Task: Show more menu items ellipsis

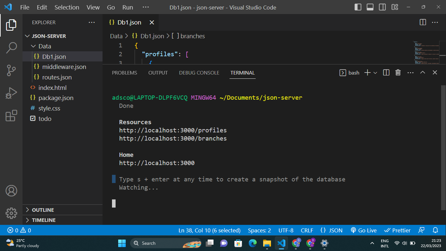Action: pos(146,7)
